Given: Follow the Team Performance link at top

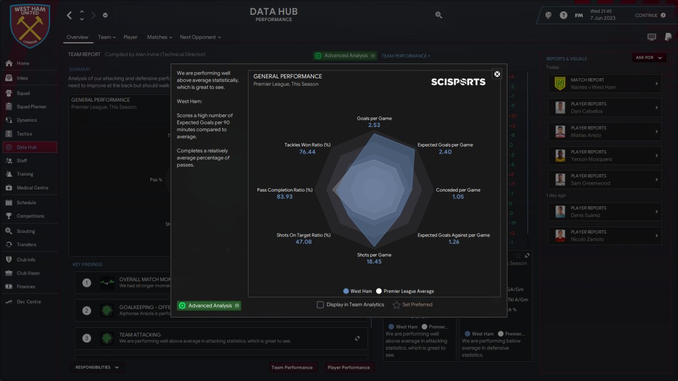Looking at the screenshot, I should (406, 56).
